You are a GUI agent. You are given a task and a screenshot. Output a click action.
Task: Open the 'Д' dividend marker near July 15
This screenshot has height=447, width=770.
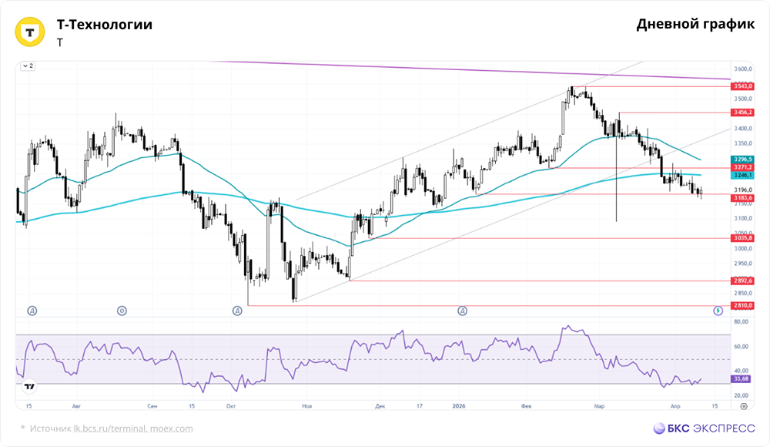[32, 311]
